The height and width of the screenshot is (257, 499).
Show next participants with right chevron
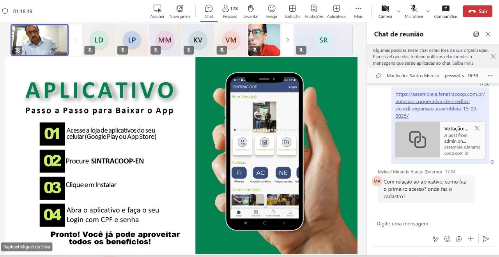(287, 40)
